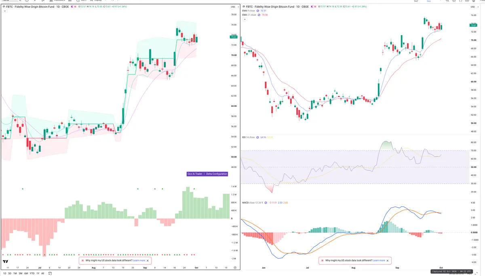Select the 3M time range
This screenshot has width=485, height=276.
tap(20, 274)
